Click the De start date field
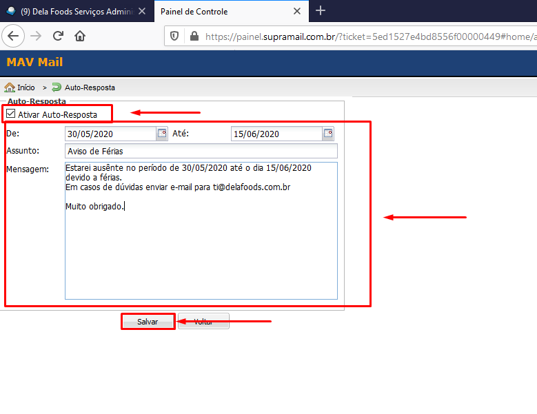This screenshot has width=537, height=414. click(x=110, y=134)
